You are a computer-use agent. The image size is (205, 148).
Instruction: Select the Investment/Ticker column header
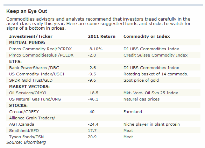31,36
